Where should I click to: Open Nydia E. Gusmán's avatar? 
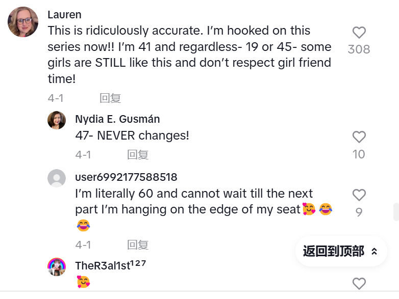57,120
